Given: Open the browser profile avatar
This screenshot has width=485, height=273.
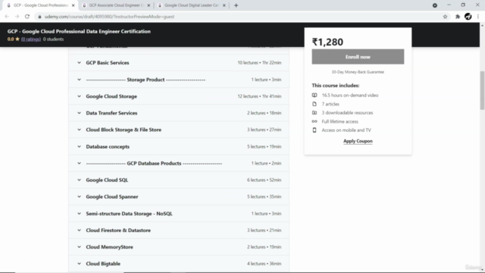Looking at the screenshot, I should (x=468, y=17).
